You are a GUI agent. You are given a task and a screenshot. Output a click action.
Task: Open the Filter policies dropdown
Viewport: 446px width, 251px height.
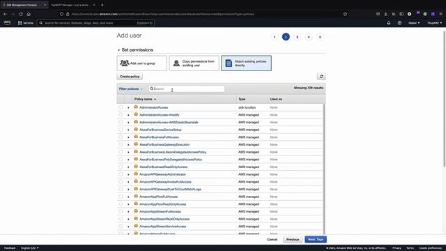(131, 89)
